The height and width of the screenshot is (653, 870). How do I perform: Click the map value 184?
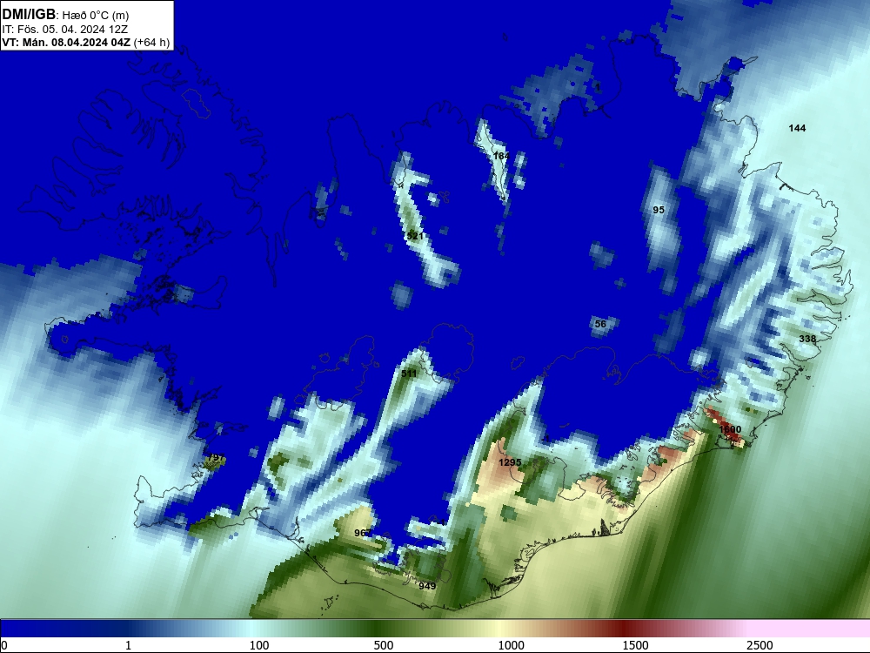501,156
